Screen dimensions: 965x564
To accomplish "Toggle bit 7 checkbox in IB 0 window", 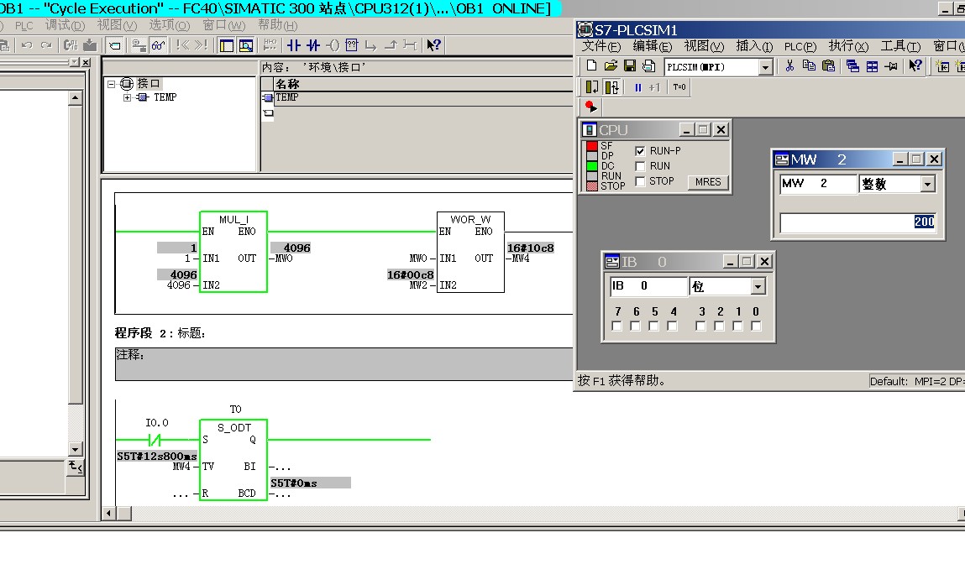I will pyautogui.click(x=617, y=326).
